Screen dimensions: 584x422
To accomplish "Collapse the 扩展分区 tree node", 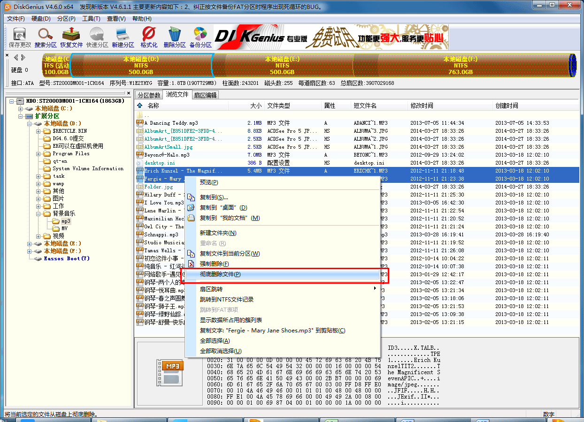I will click(x=20, y=116).
